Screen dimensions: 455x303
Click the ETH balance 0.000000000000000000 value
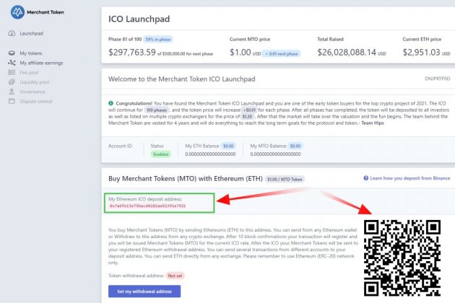point(210,154)
